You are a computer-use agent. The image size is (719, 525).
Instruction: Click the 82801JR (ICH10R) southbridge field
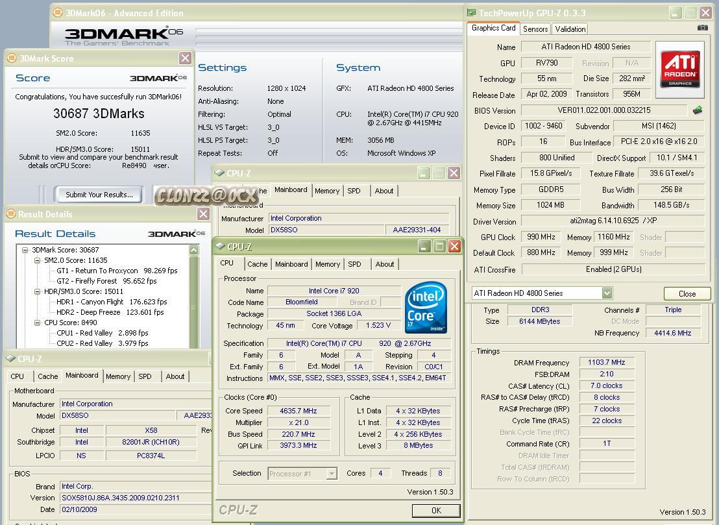(x=151, y=442)
